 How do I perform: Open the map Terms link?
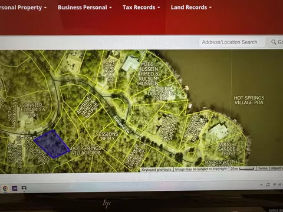262,168
